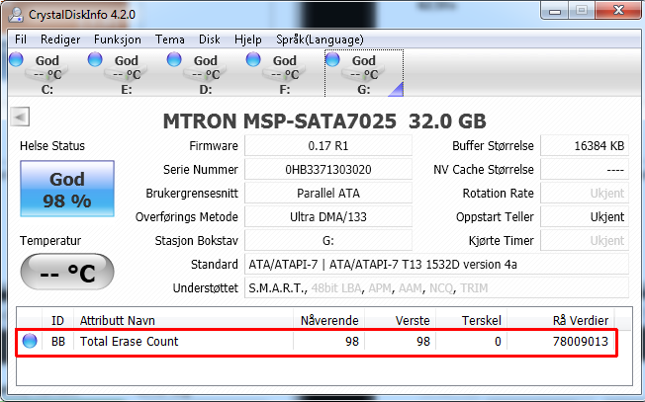Open the Språk(Language) menu
Image resolution: width=645 pixels, height=402 pixels.
click(321, 40)
